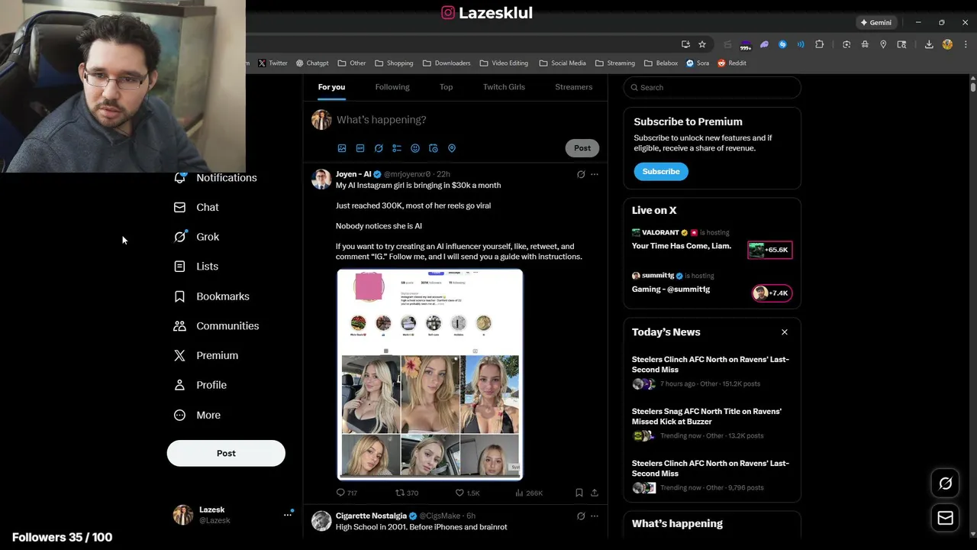View analytics for Joyen - AI post
This screenshot has width=977, height=550.
[529, 493]
